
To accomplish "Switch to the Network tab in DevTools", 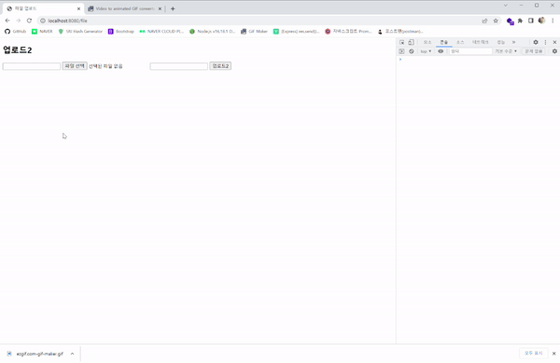I will pos(481,42).
